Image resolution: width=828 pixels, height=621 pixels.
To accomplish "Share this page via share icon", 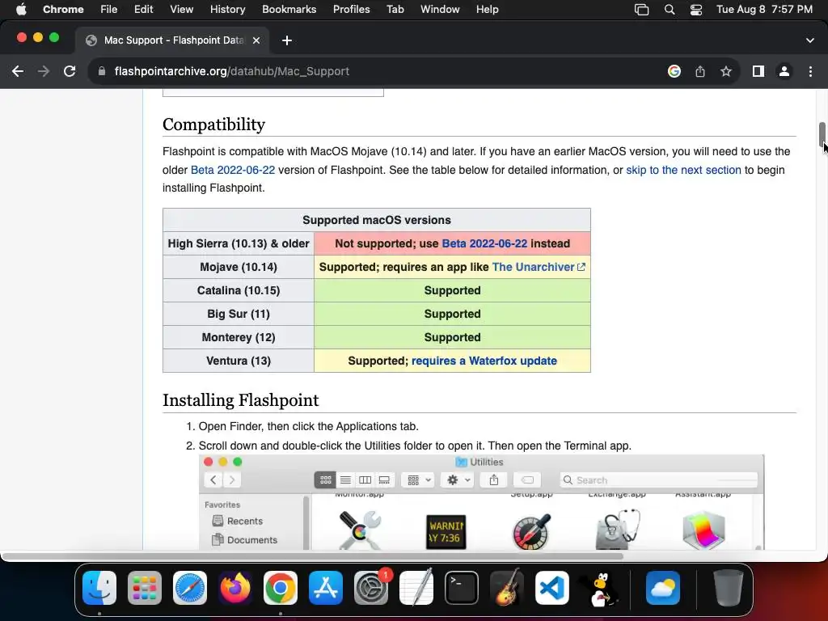I will (x=700, y=71).
